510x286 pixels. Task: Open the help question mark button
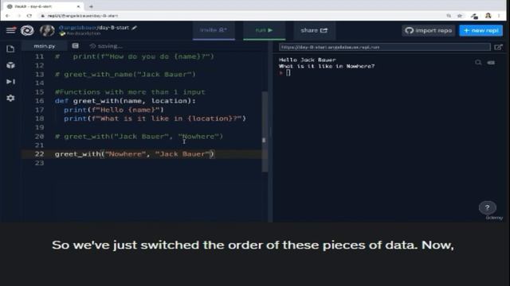tap(487, 207)
